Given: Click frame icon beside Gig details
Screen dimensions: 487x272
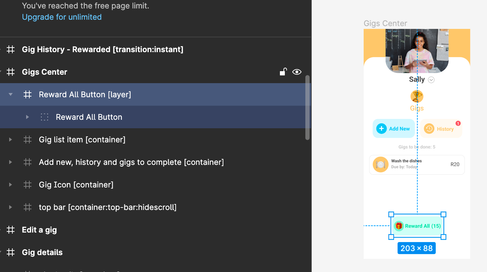Looking at the screenshot, I should tap(11, 252).
